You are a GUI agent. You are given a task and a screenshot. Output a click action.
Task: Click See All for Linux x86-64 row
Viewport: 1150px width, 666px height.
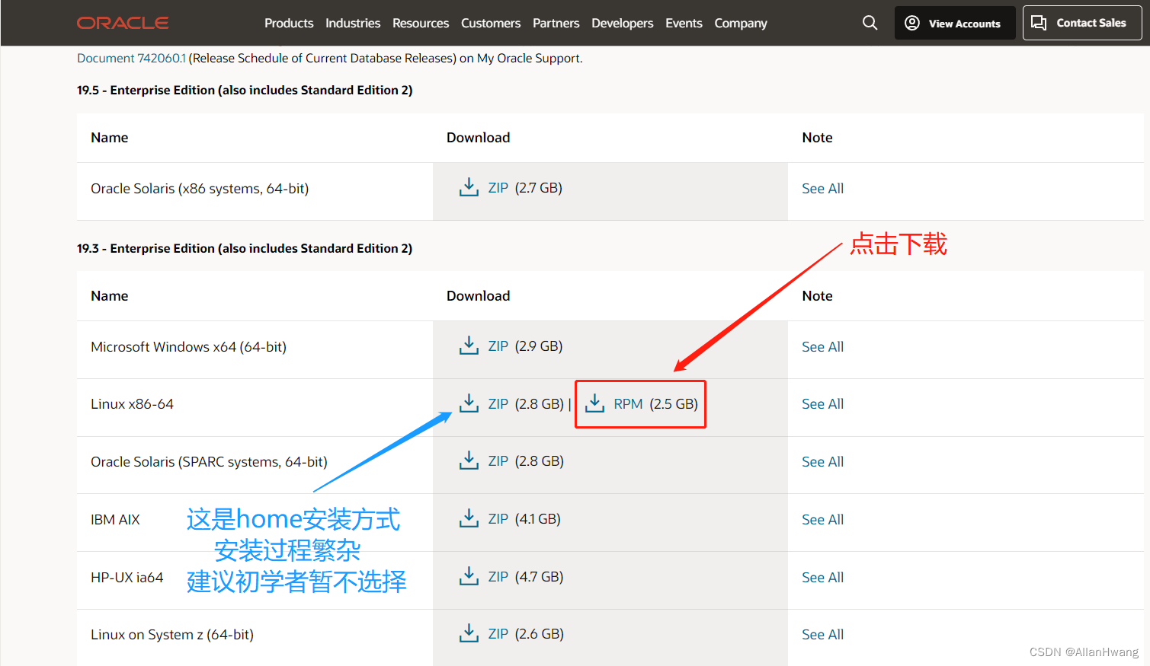pyautogui.click(x=822, y=403)
